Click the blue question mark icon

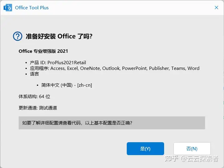pos(17,36)
